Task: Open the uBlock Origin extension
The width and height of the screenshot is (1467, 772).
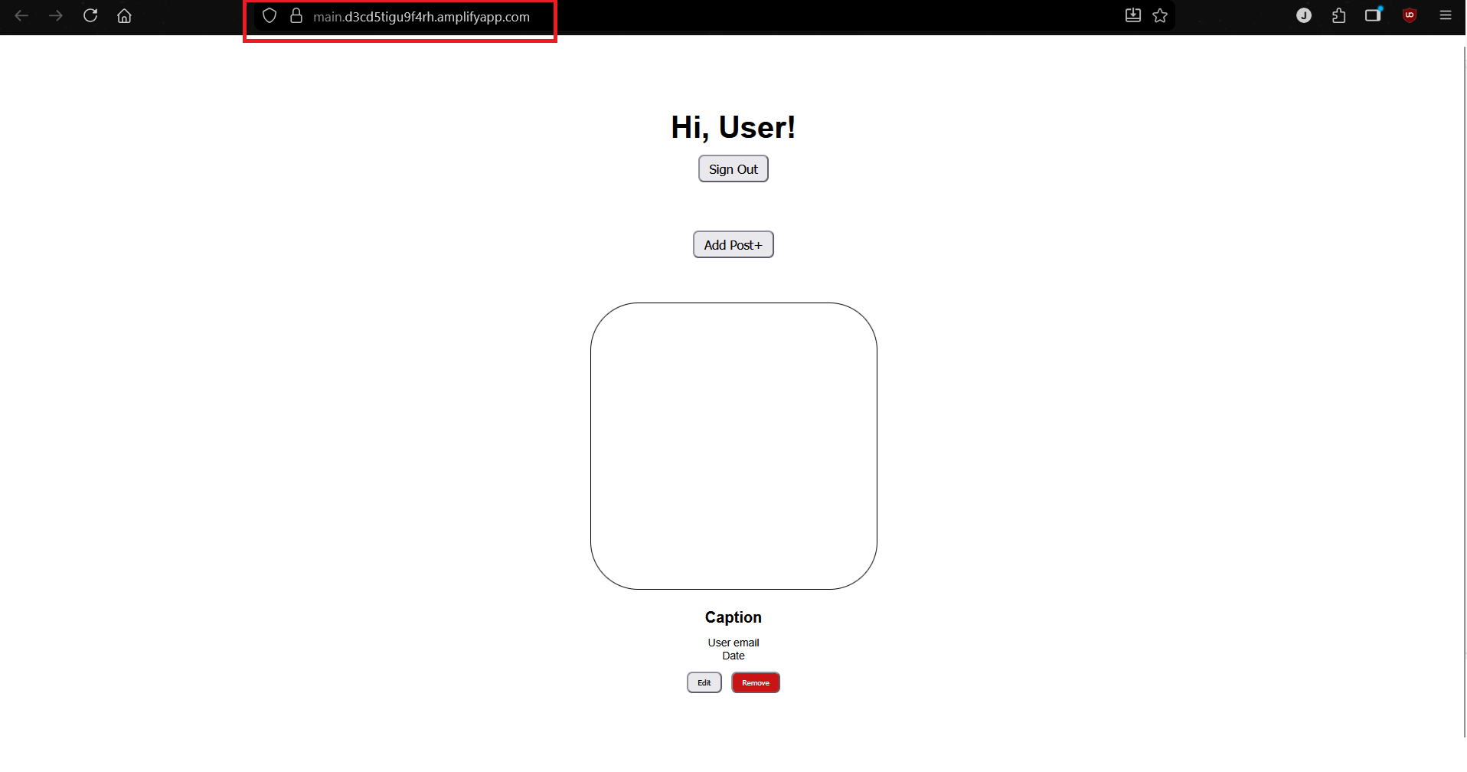Action: (1410, 15)
